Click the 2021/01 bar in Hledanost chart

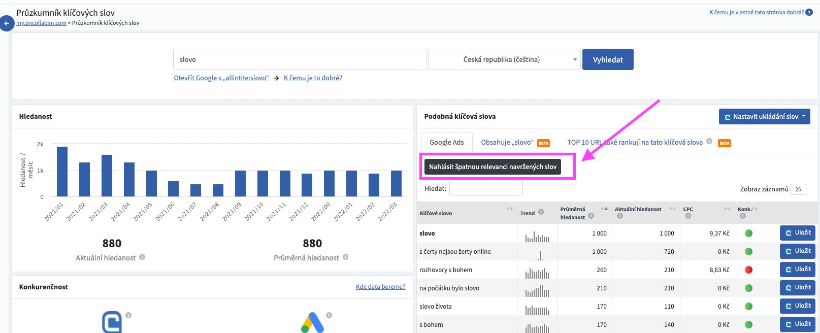click(62, 172)
